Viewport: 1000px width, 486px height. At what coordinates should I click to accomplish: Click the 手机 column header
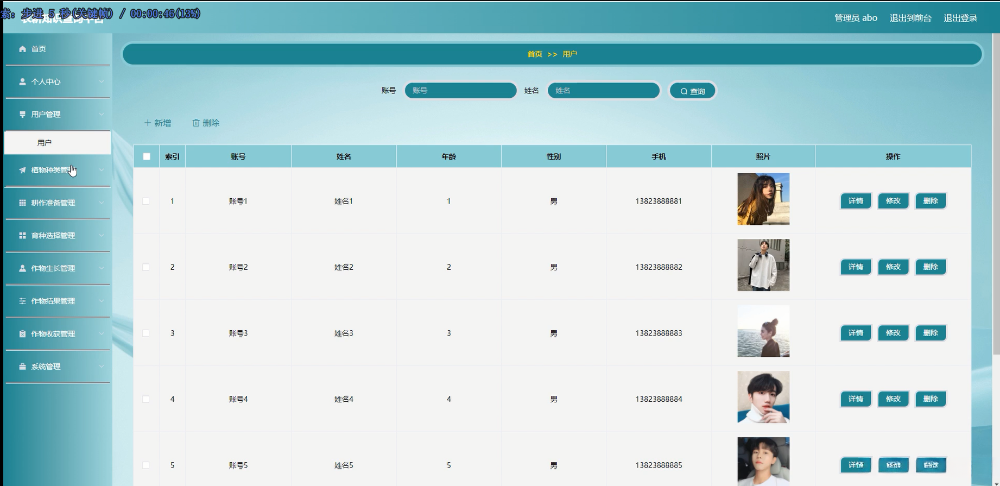point(659,156)
